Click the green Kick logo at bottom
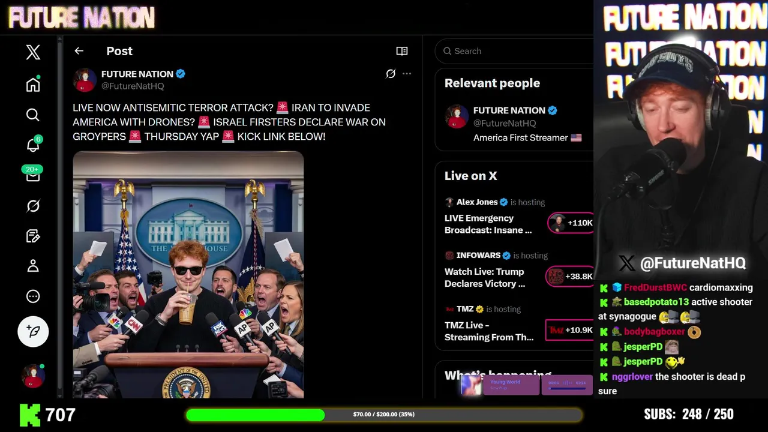 pos(30,415)
